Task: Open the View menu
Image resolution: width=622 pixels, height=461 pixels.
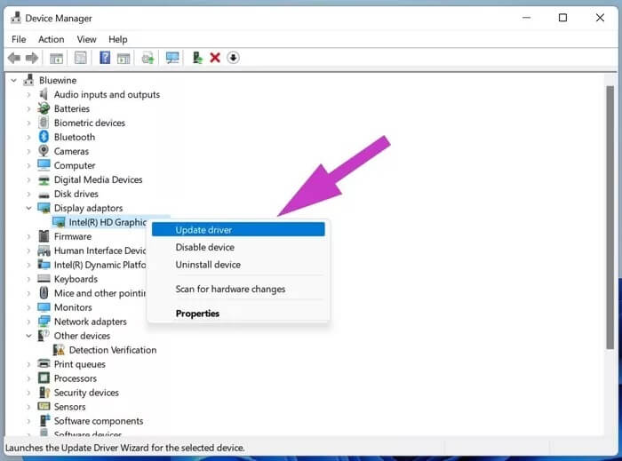Action: (x=86, y=39)
